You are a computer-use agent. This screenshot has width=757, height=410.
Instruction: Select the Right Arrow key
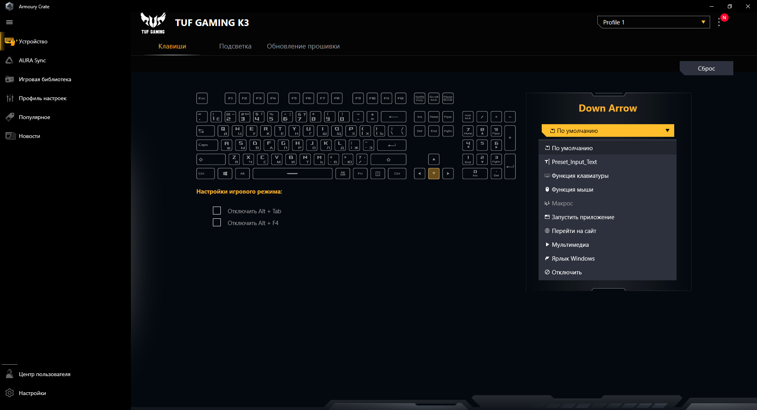point(448,173)
